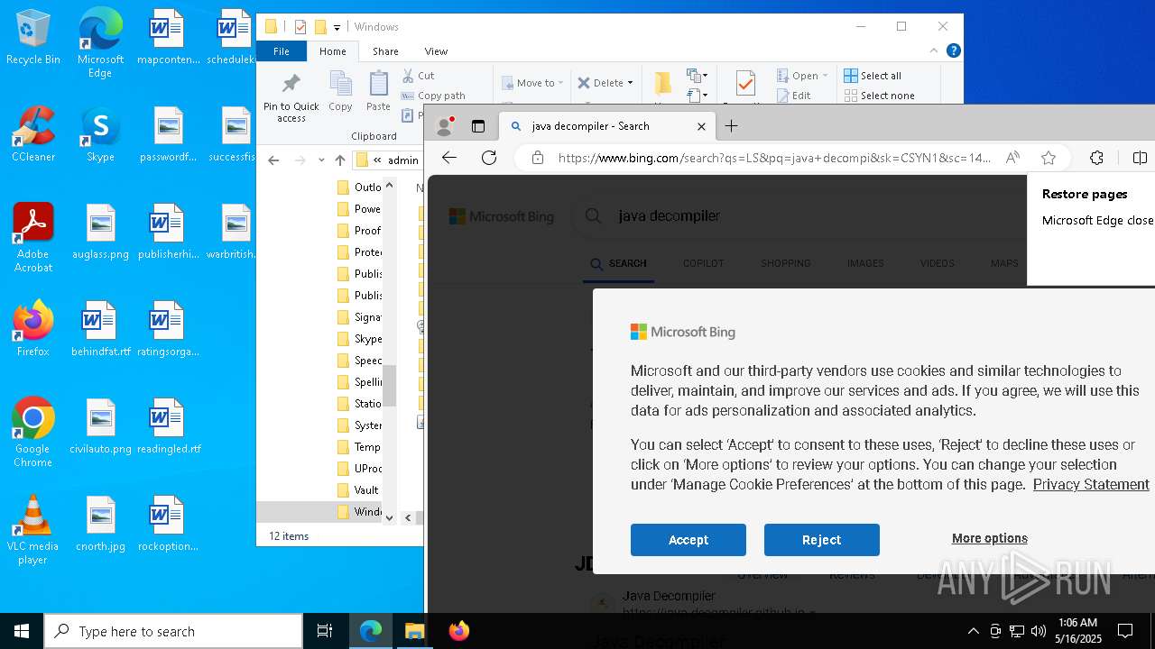Click the Edge profile avatar icon
The height and width of the screenshot is (649, 1155).
tap(443, 126)
